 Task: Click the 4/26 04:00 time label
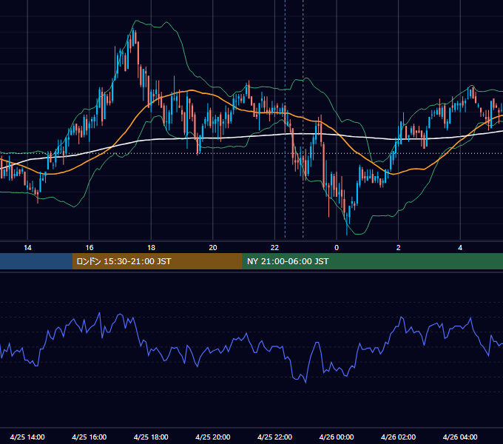[460, 437]
